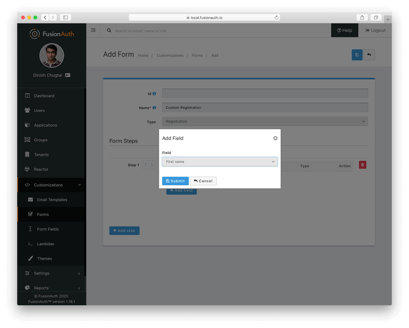Open Form Fields submenu item
Image resolution: width=409 pixels, height=328 pixels.
[51, 229]
